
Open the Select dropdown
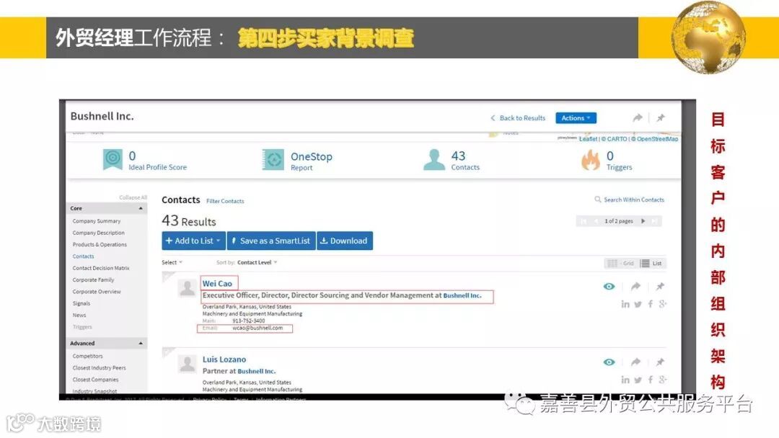pyautogui.click(x=172, y=262)
